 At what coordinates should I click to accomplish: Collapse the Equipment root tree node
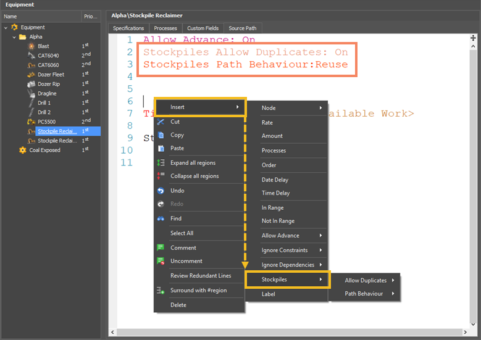point(6,28)
